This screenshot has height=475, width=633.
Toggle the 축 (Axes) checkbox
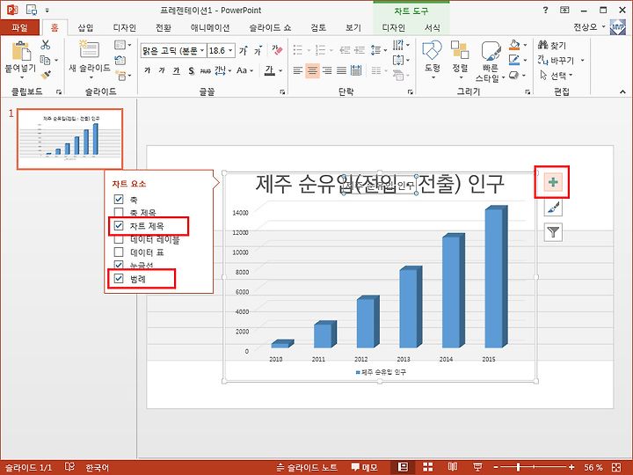[119, 199]
